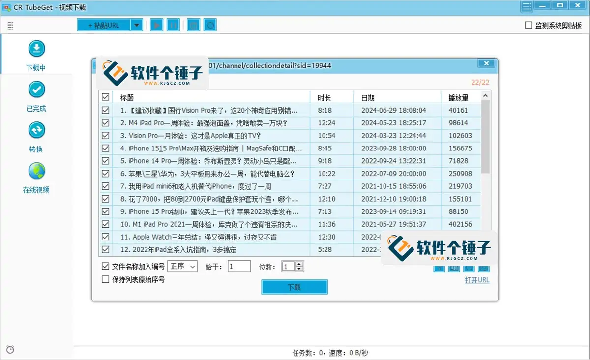
Task: Click the duration cell 12:24
Action: coord(326,123)
